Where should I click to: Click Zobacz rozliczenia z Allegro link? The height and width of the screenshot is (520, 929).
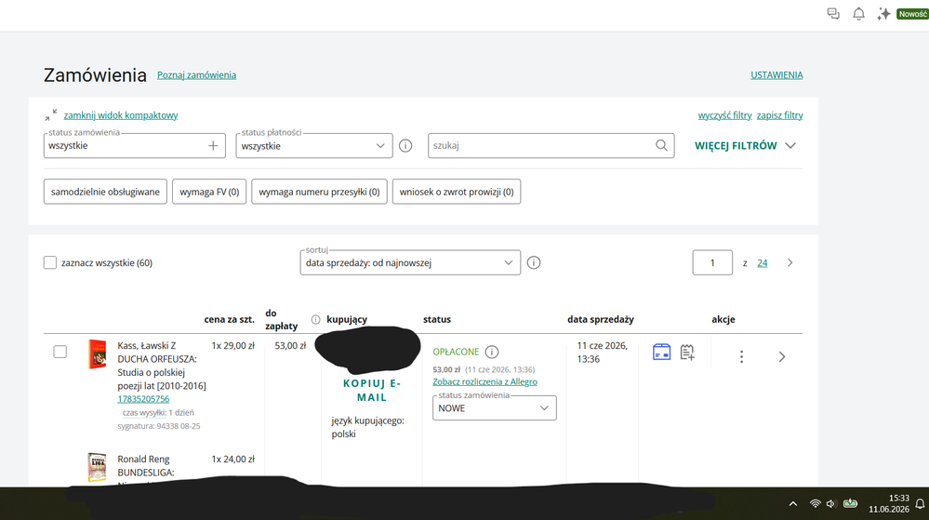point(484,381)
